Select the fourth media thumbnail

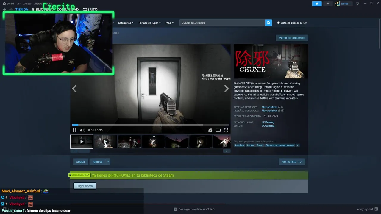(153, 141)
